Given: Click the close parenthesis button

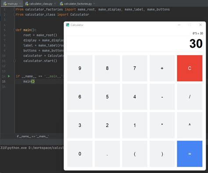Looking at the screenshot, I should (162, 154).
